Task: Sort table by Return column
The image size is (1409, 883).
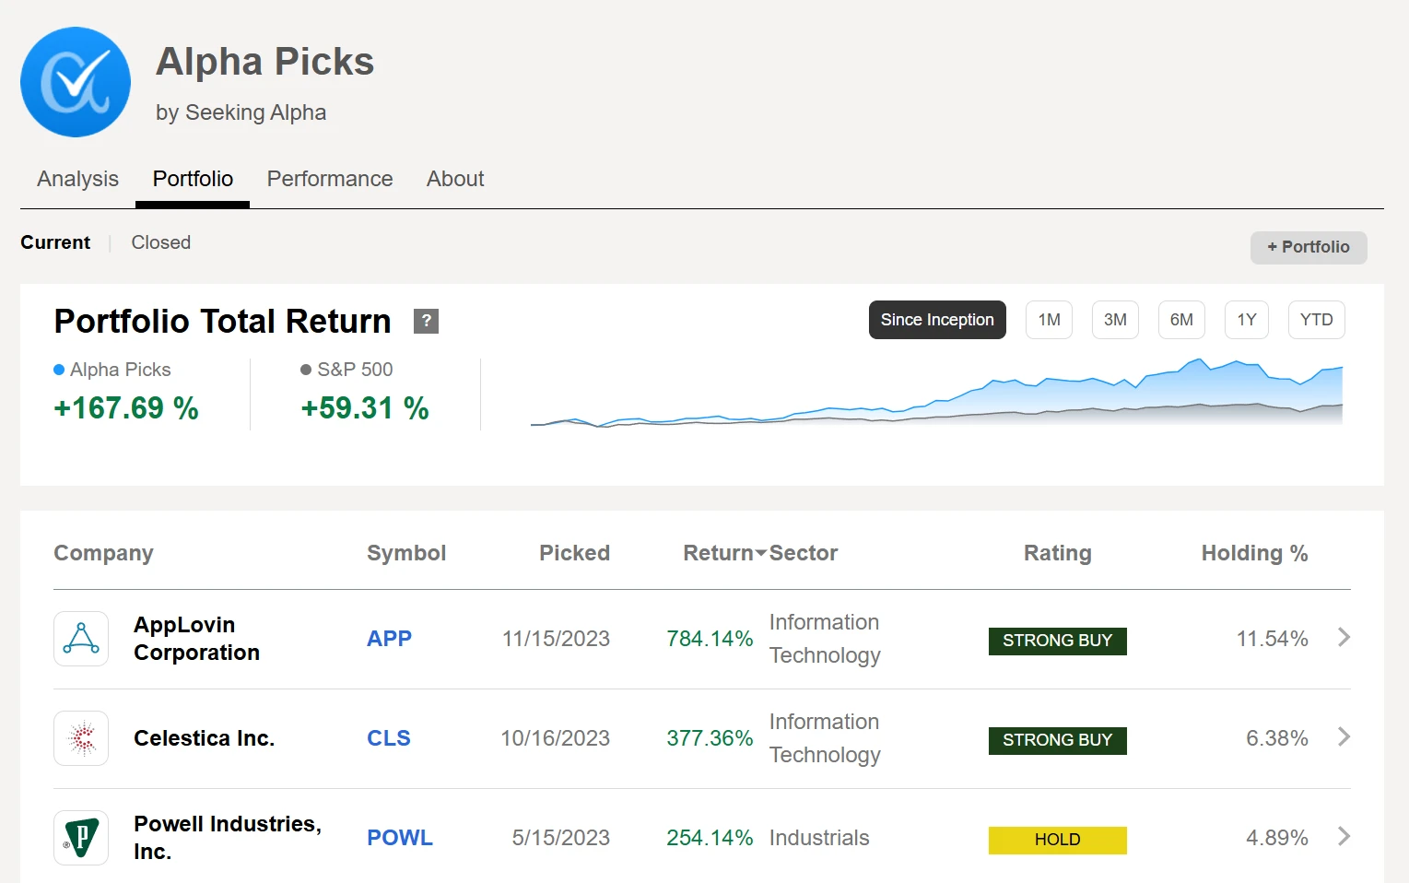Action: pyautogui.click(x=724, y=553)
